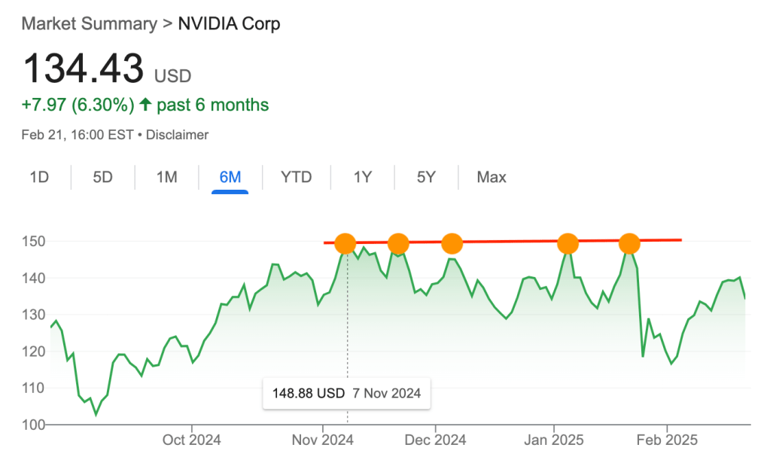Show the 1Y price range

(x=363, y=178)
